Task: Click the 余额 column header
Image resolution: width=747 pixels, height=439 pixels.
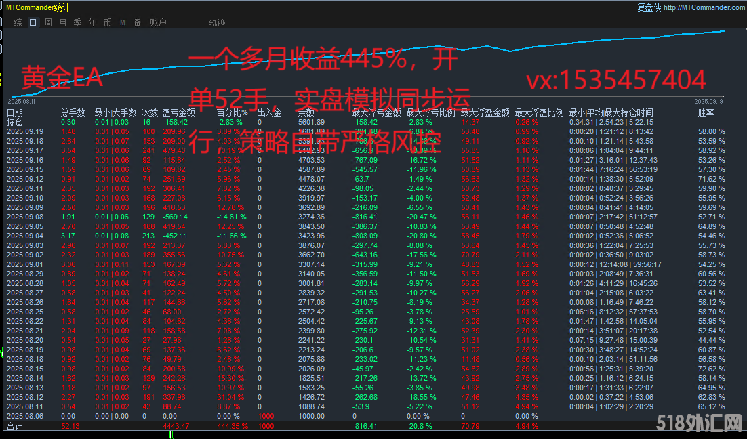Action: point(306,112)
